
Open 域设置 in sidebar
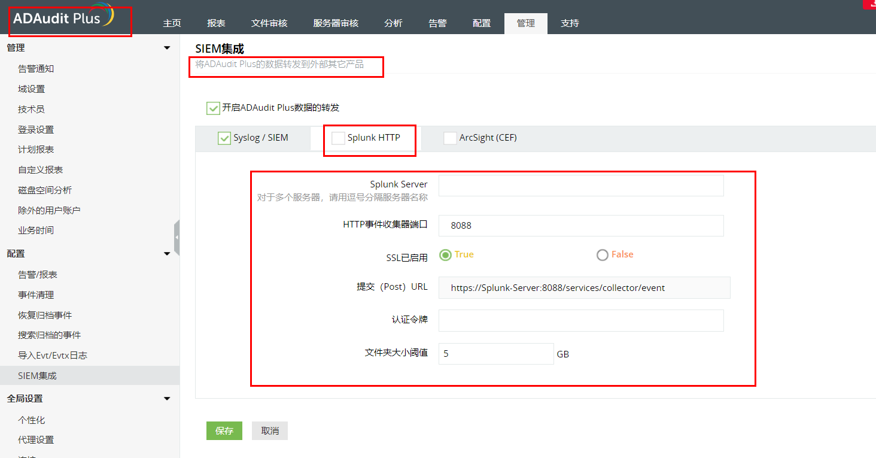point(32,89)
